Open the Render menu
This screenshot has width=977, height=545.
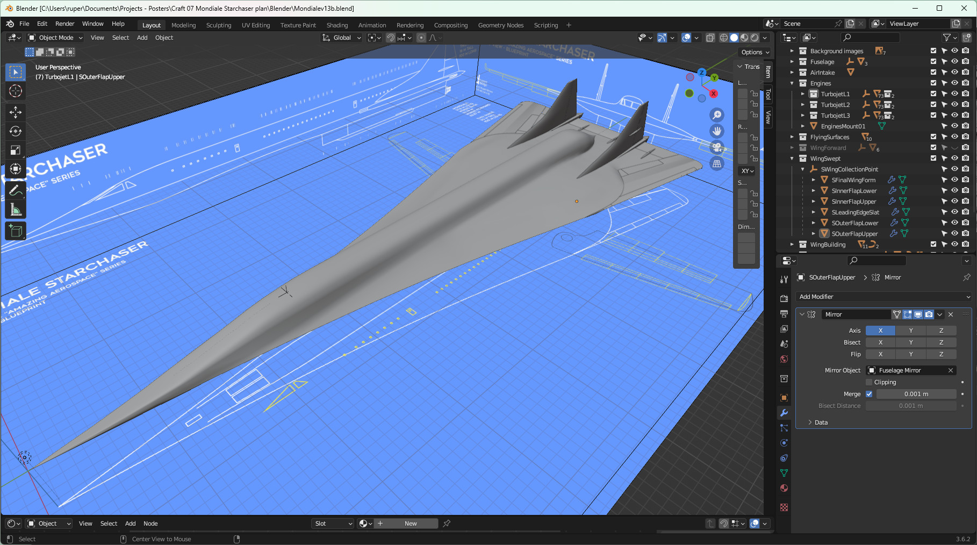click(x=65, y=24)
